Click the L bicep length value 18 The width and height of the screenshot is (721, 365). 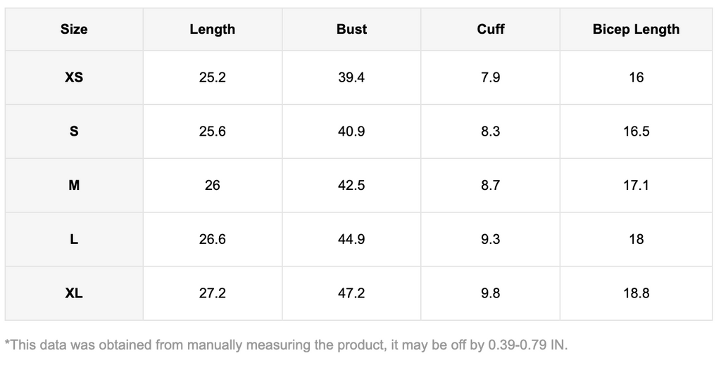point(636,239)
